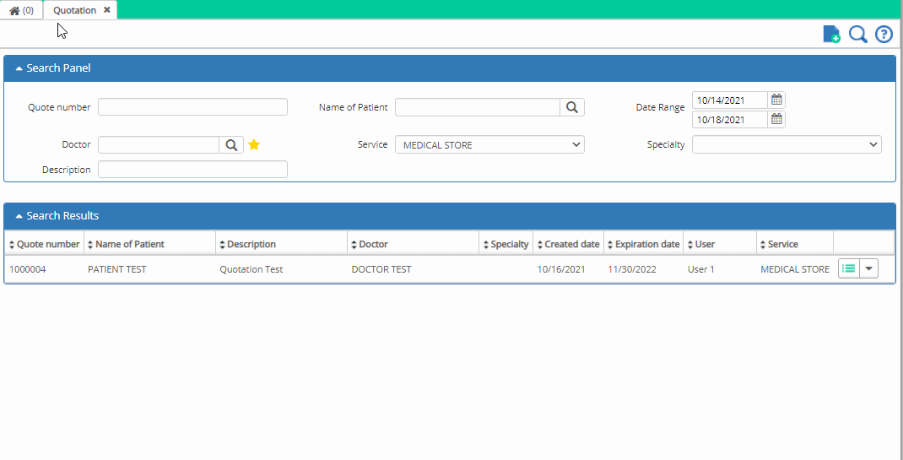Sort by Created date column

[x=569, y=244]
